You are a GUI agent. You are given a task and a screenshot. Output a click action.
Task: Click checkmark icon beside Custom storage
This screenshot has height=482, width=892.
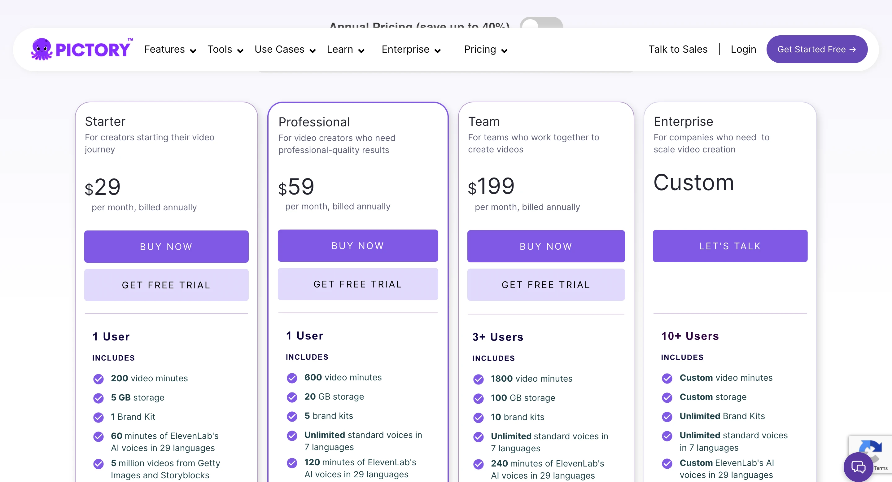click(x=667, y=397)
